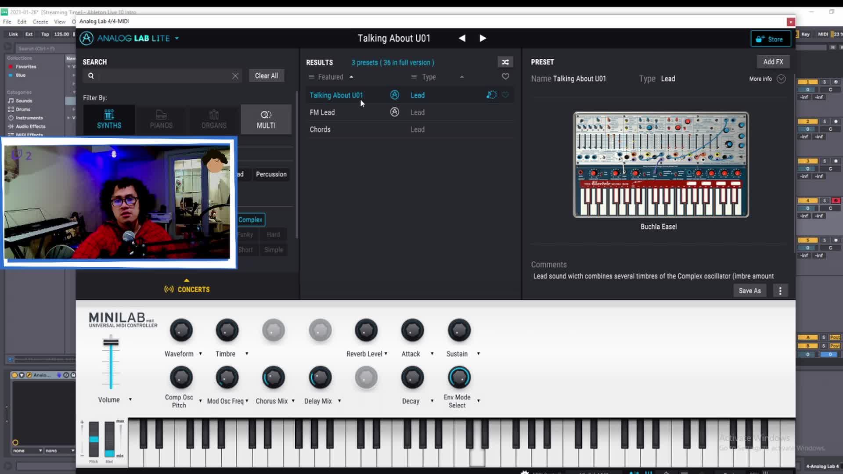Toggle track 1 activator in Ableton mixer
Image resolution: width=843 pixels, height=474 pixels.
point(807,82)
